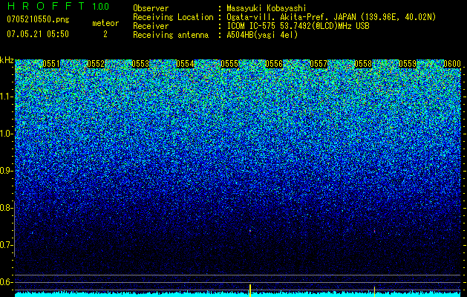Click the kHz axis unit label

7,60
